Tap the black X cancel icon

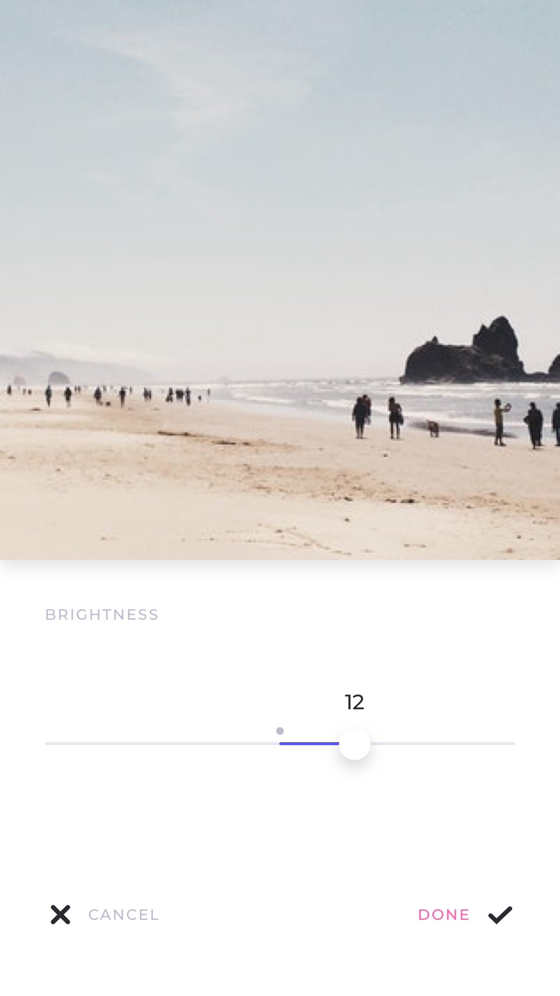pos(60,914)
